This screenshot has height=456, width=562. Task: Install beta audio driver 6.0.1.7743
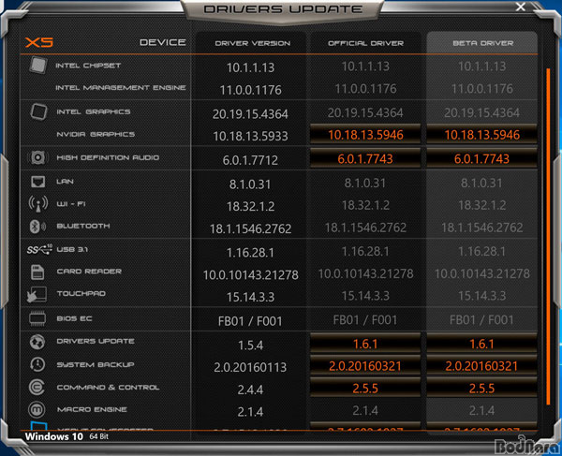[481, 158]
